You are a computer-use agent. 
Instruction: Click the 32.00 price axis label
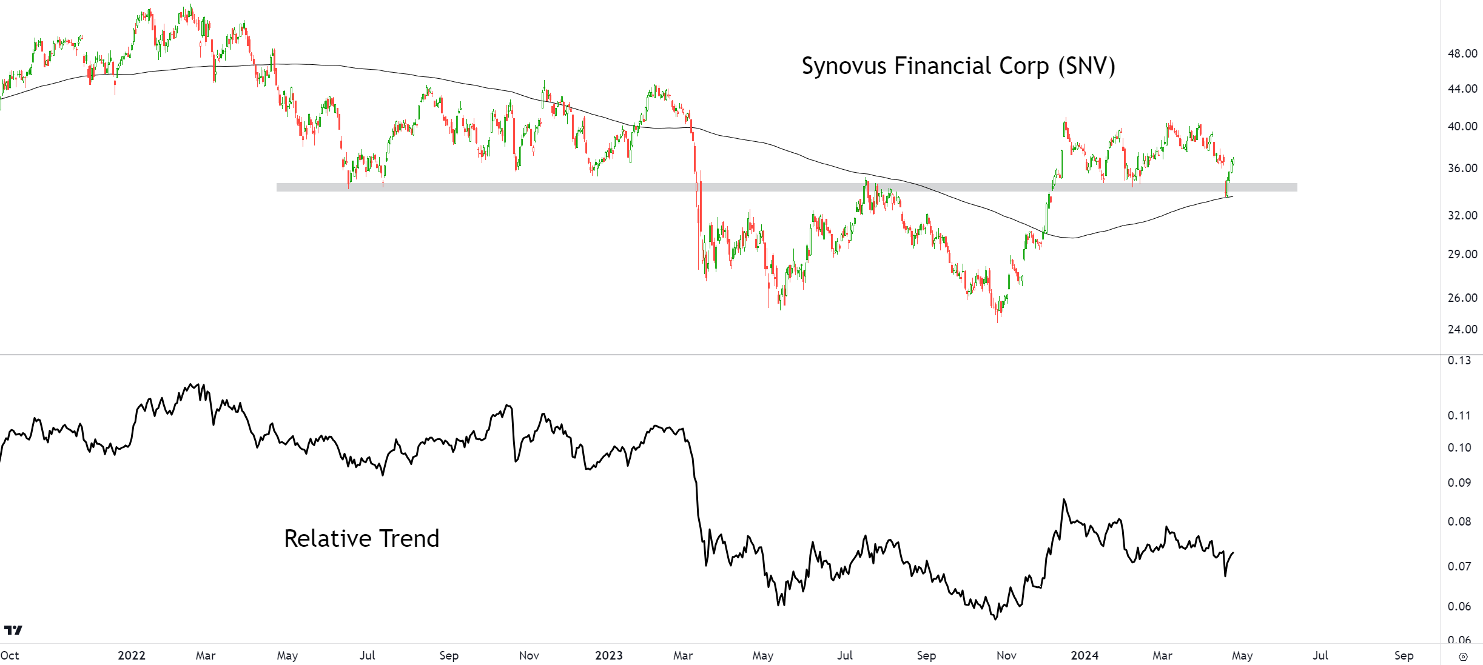point(1462,215)
